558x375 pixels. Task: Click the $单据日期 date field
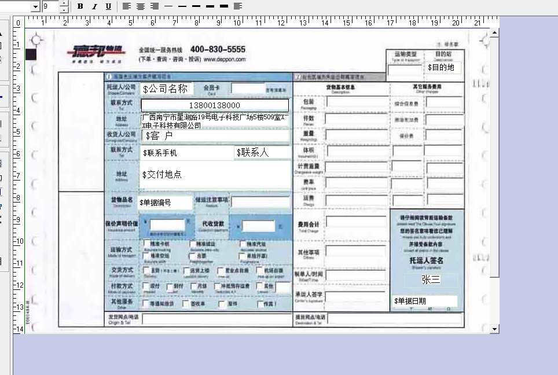425,301
